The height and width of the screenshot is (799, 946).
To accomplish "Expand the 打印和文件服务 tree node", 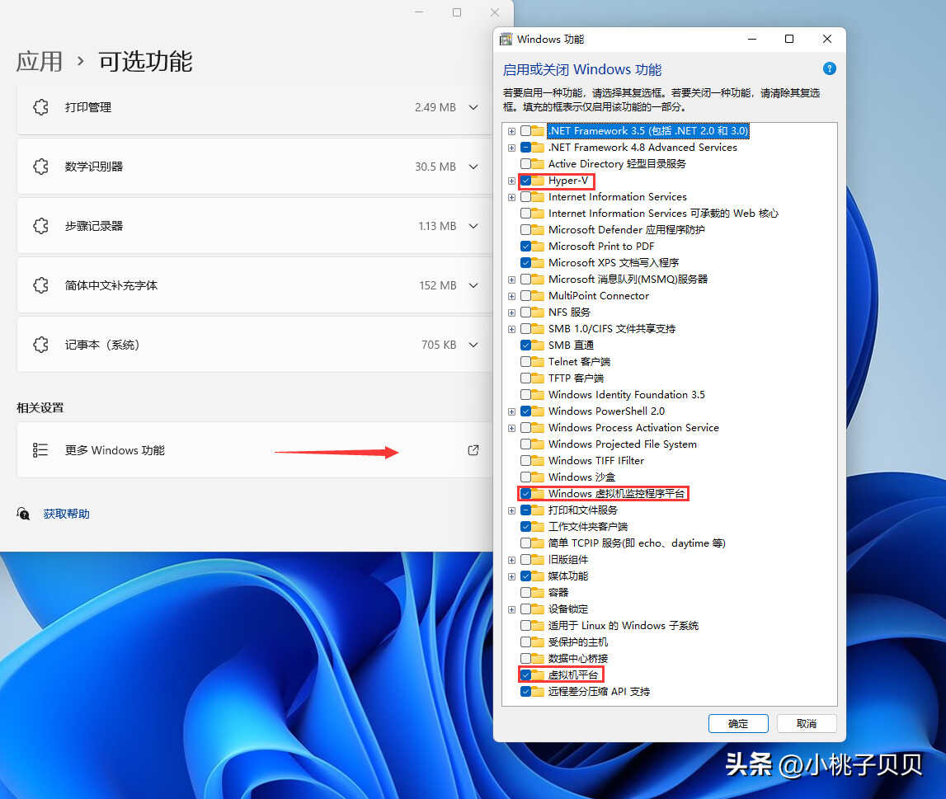I will [x=511, y=510].
